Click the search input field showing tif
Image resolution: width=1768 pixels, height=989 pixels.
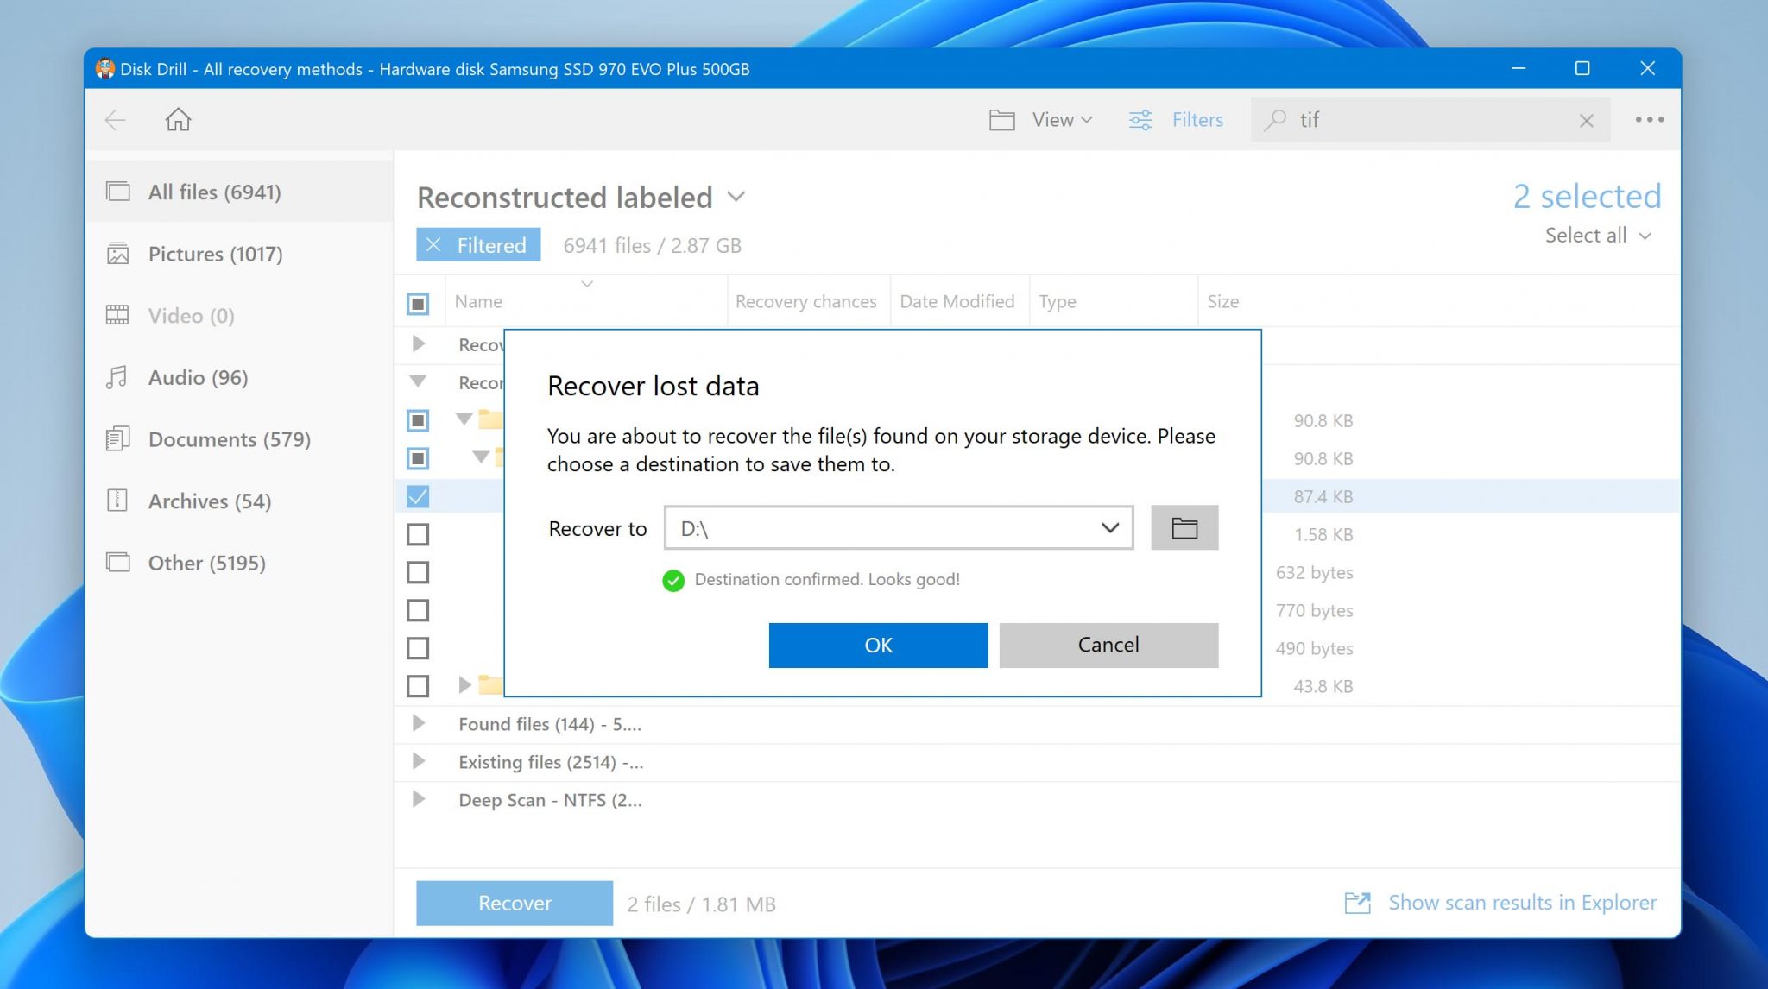click(1428, 119)
